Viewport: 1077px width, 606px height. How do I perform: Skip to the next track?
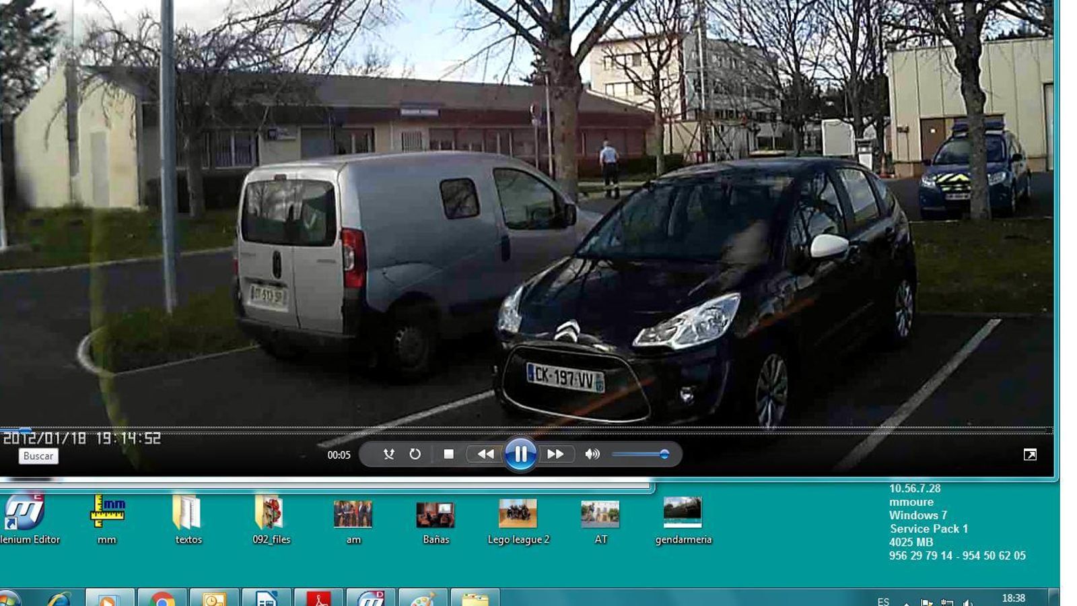coord(555,454)
